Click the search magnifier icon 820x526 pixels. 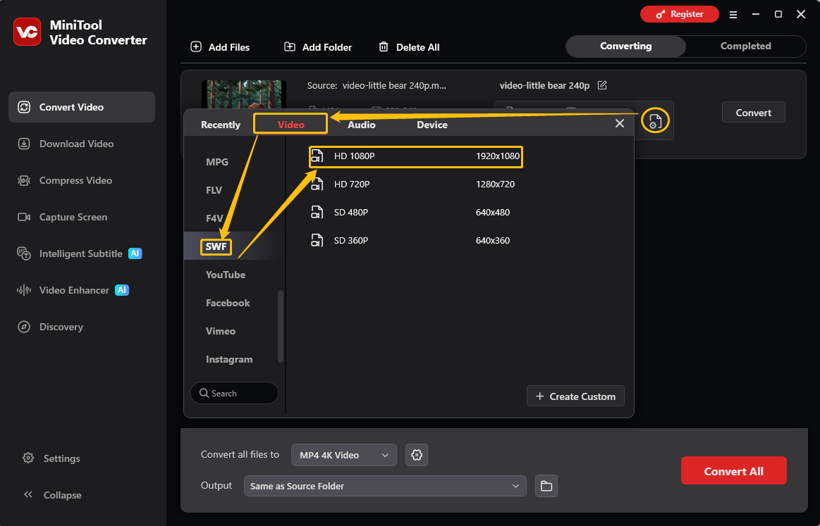pyautogui.click(x=204, y=393)
